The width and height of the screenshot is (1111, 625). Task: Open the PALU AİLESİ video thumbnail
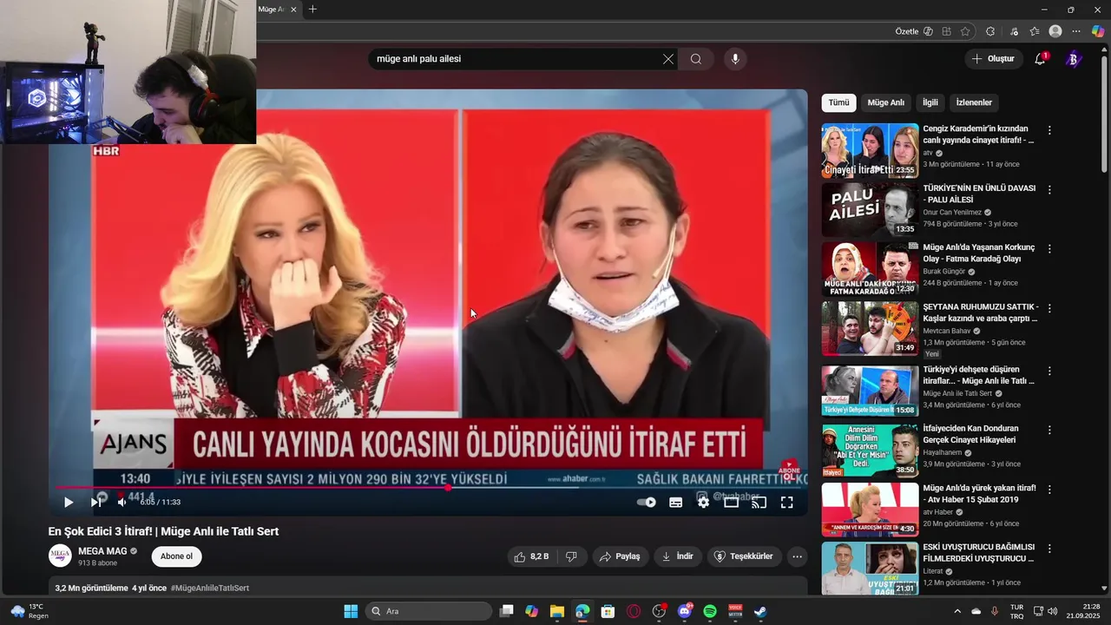870,209
